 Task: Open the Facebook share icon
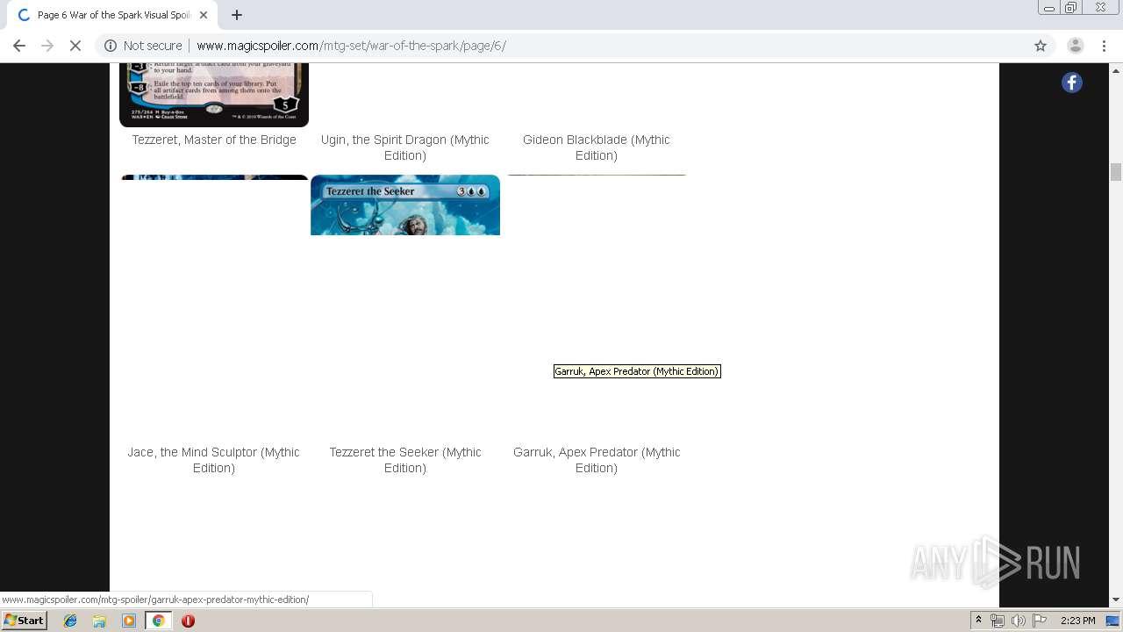pos(1071,83)
